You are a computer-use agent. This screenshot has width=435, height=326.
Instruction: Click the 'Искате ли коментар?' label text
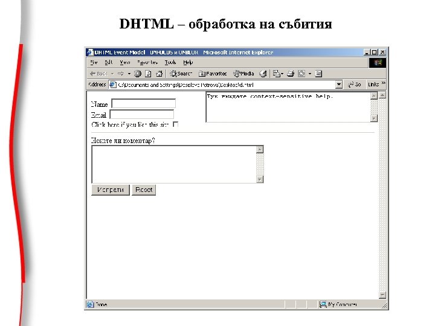coord(123,141)
